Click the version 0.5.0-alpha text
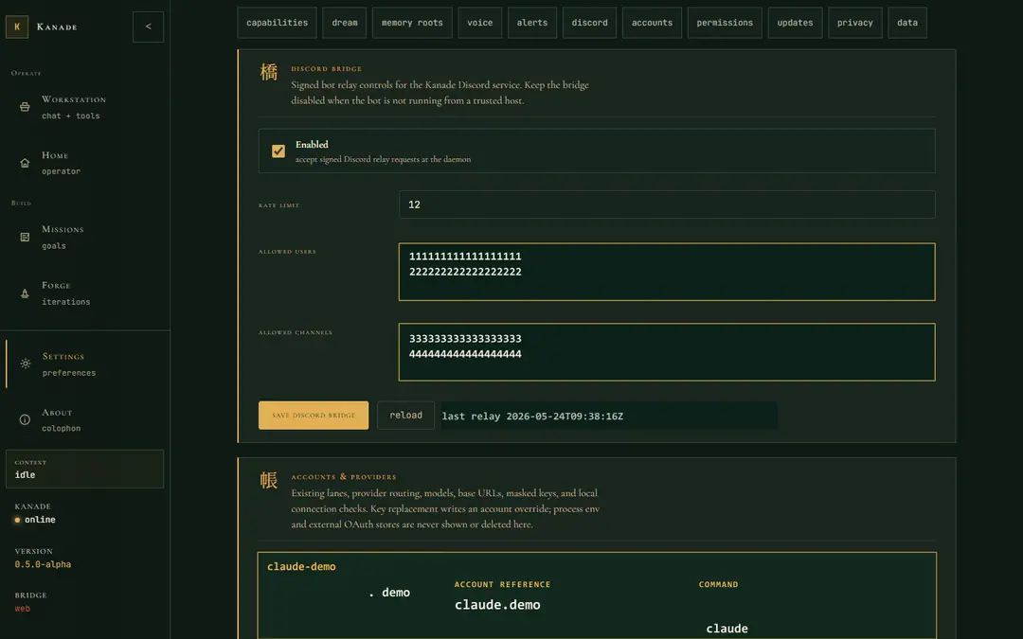 tap(43, 564)
